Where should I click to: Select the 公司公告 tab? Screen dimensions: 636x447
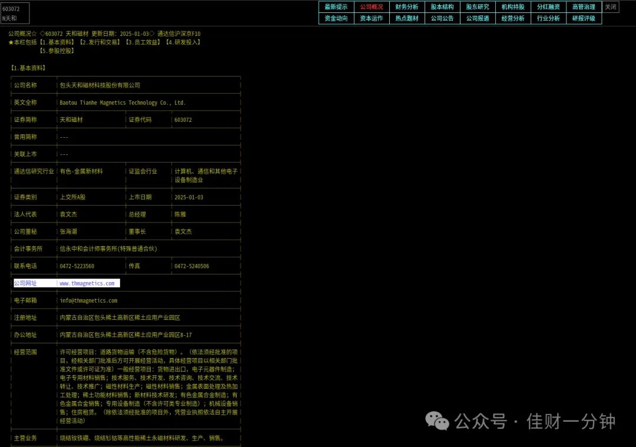[x=442, y=18]
